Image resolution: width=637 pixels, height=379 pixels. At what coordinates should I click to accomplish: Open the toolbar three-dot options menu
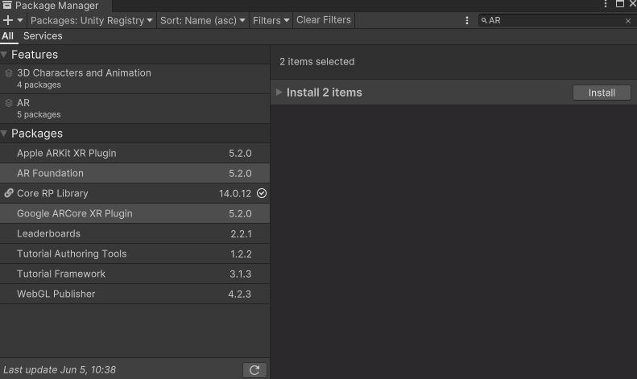pos(467,20)
